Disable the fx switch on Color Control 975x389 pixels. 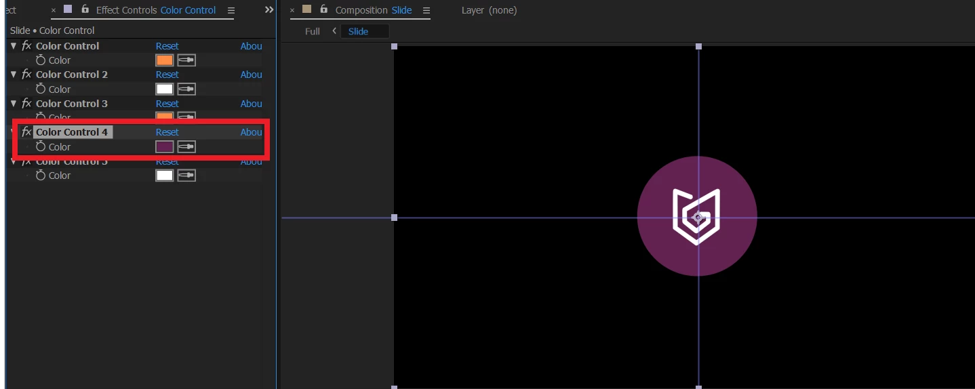pos(26,46)
